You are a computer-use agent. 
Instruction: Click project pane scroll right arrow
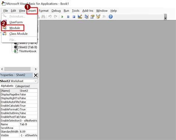[36, 69]
